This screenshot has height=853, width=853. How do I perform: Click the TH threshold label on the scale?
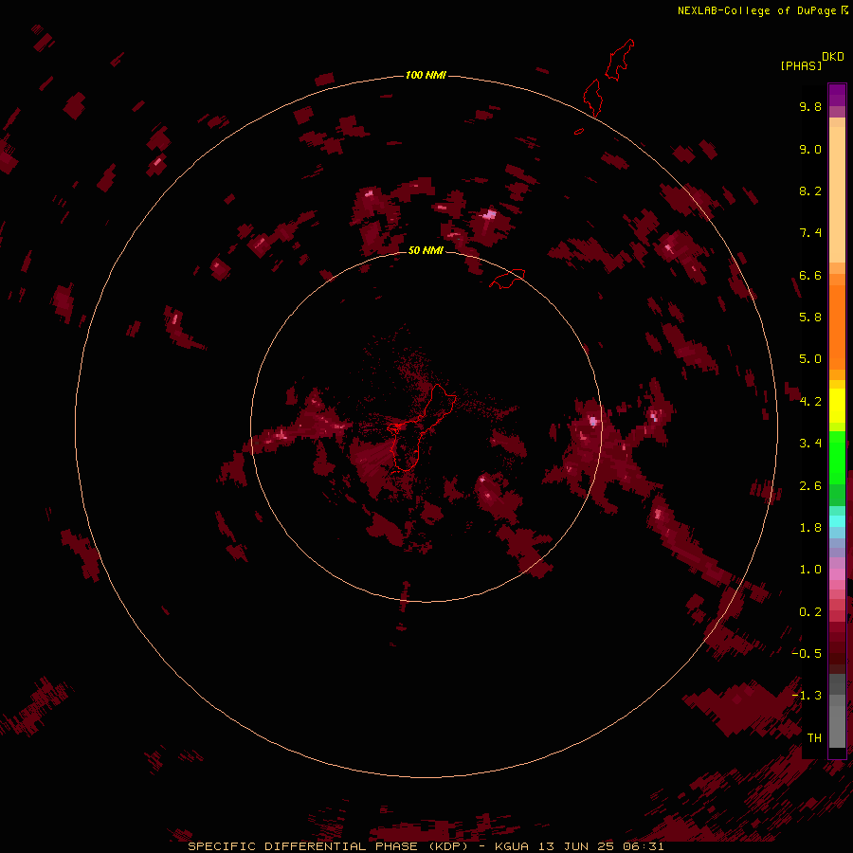pyautogui.click(x=814, y=737)
